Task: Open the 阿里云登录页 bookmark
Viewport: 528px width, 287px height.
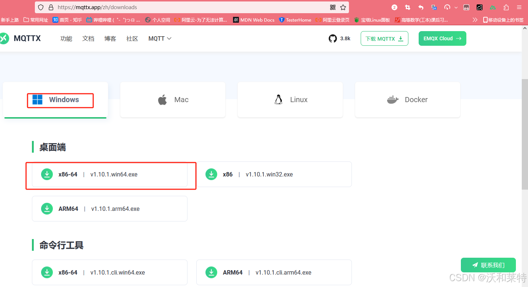Action: click(x=332, y=20)
